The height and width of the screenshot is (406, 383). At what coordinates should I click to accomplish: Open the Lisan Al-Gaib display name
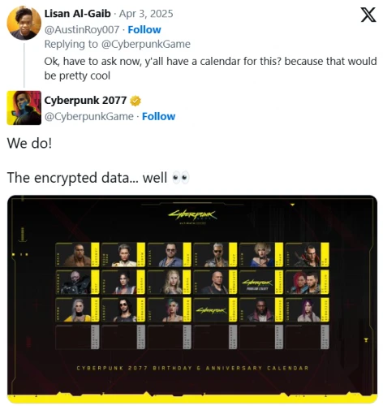point(77,14)
